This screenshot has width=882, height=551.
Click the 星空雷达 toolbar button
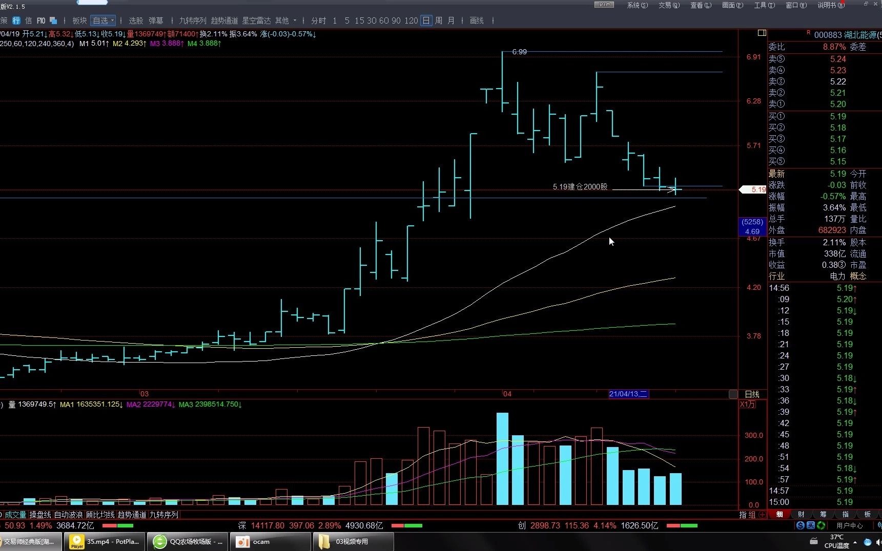point(256,20)
